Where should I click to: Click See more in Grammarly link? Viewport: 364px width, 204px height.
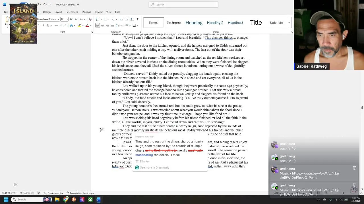tap(152, 167)
